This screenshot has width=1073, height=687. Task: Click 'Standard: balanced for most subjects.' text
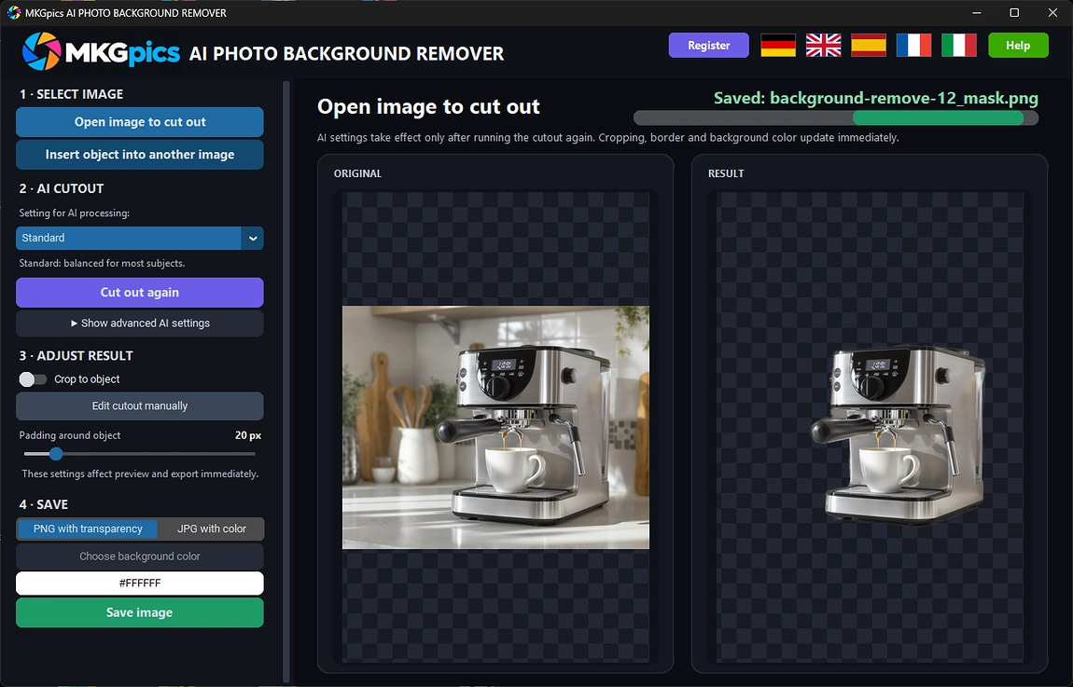[x=102, y=263]
